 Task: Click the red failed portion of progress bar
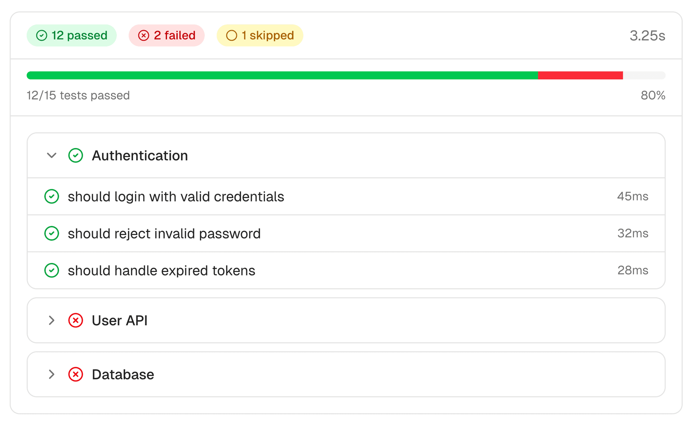click(580, 75)
